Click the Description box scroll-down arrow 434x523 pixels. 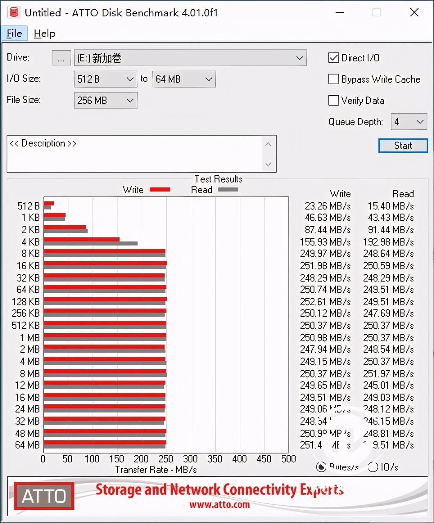268,164
